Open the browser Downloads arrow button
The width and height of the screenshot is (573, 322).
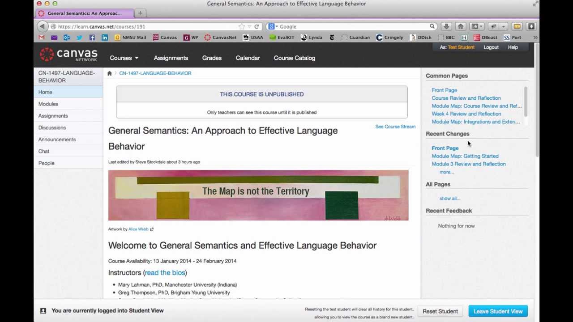446,26
